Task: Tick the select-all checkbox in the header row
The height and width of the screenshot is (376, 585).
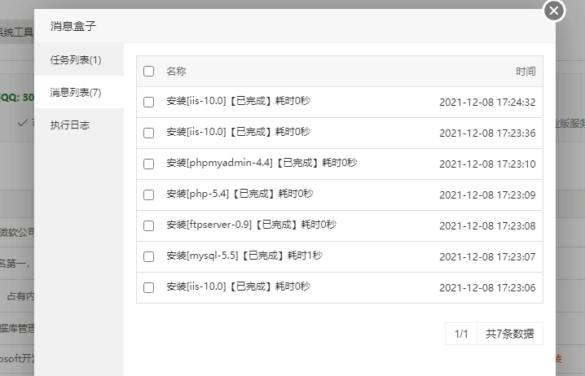Action: [148, 71]
